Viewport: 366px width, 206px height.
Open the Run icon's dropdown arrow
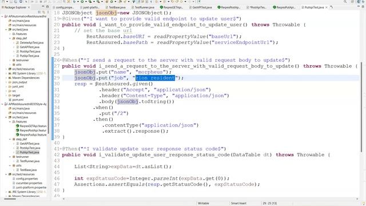(x=86, y=1)
